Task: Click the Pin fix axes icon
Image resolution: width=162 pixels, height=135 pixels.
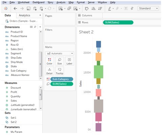Action: point(132,8)
